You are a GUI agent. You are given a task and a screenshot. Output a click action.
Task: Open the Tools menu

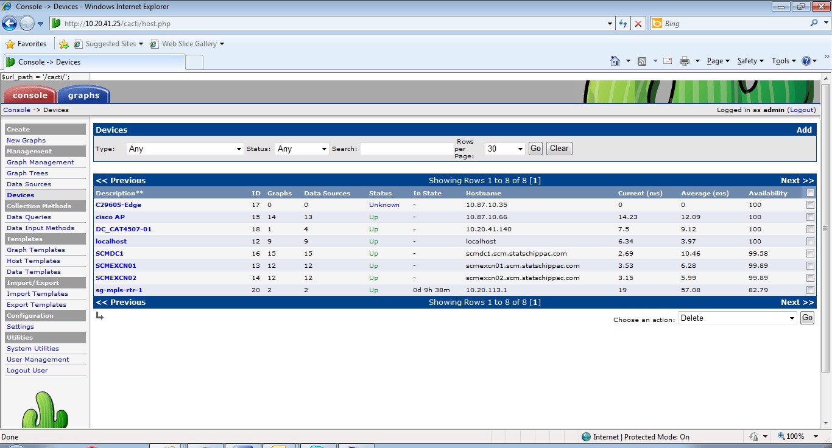coord(783,61)
